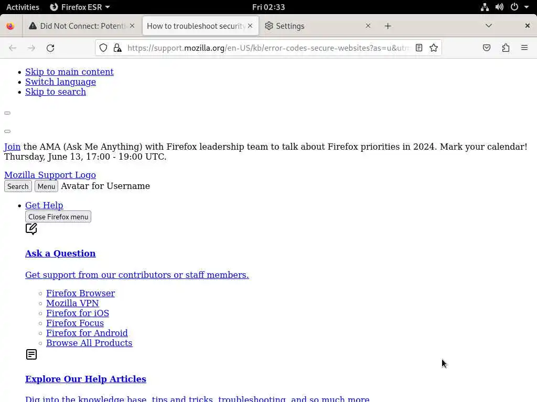
Task: Open the Firefox ESR app menu dropdown
Action: (x=80, y=7)
